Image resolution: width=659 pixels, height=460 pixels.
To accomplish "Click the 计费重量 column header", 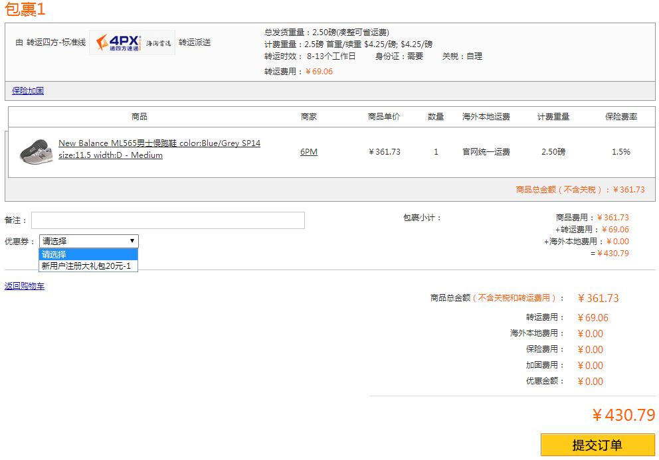I will [x=553, y=117].
